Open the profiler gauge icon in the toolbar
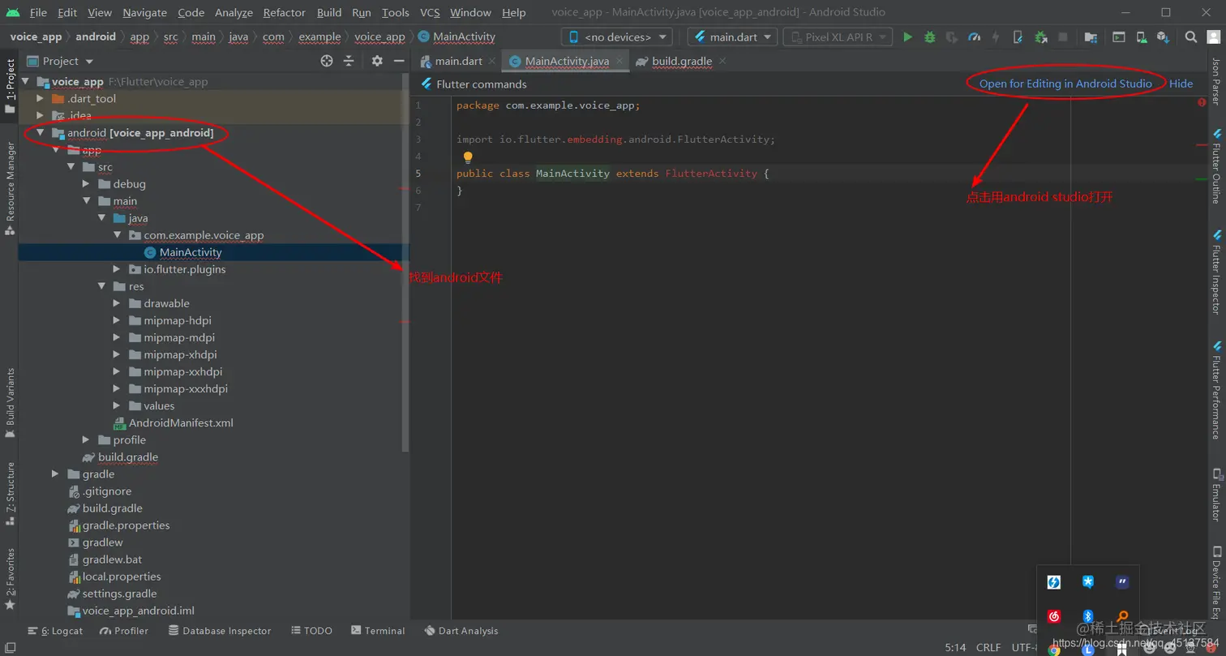This screenshot has height=656, width=1226. pos(975,36)
